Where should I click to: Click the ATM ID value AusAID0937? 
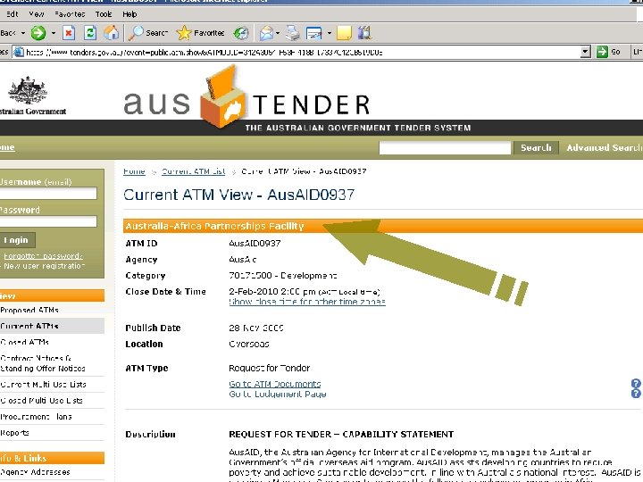(255, 244)
